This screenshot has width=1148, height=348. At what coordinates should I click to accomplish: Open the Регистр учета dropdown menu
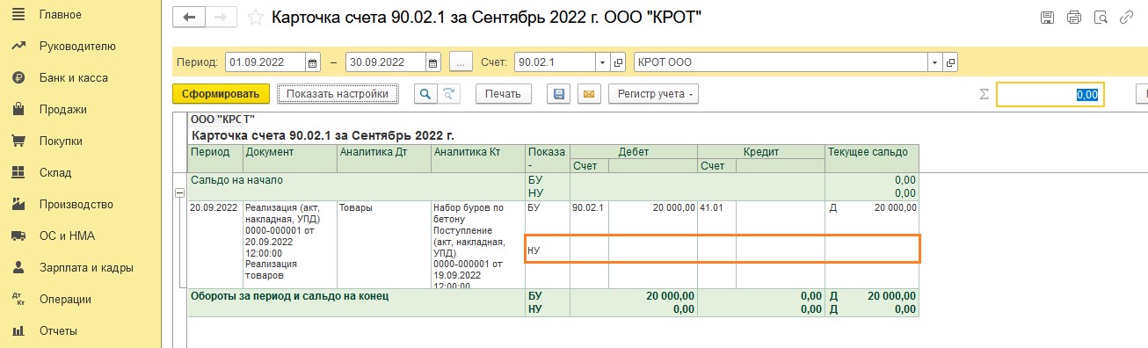click(653, 94)
